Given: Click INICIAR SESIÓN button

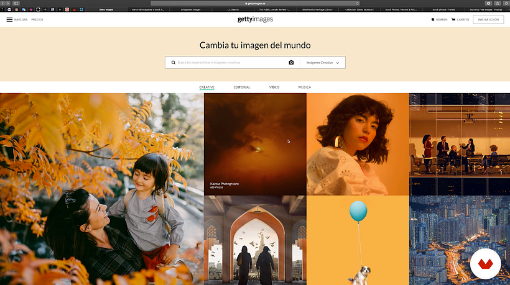Looking at the screenshot, I should (488, 19).
